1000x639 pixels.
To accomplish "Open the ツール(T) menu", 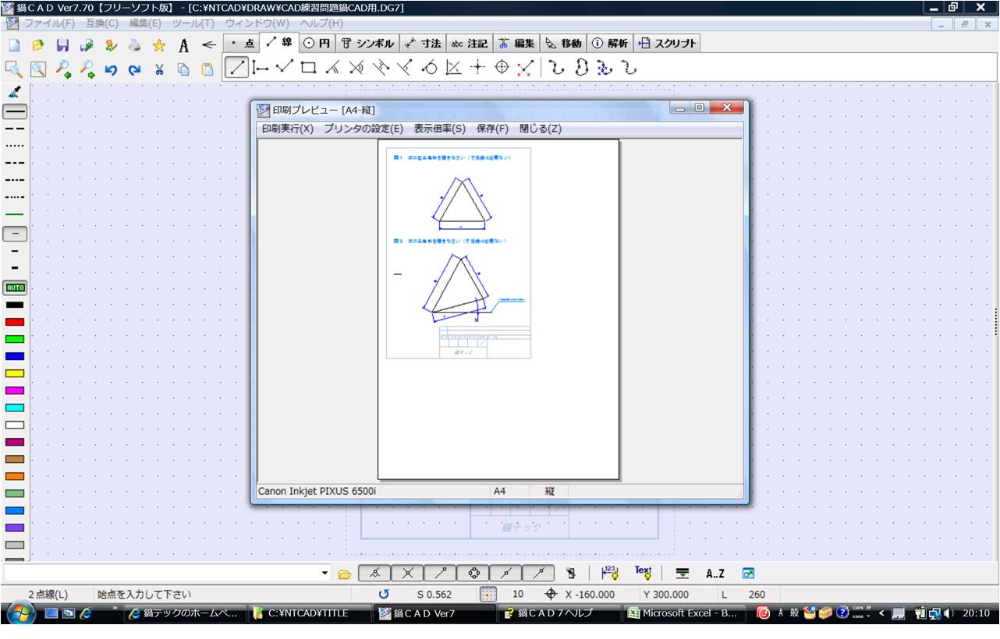I will (x=192, y=23).
